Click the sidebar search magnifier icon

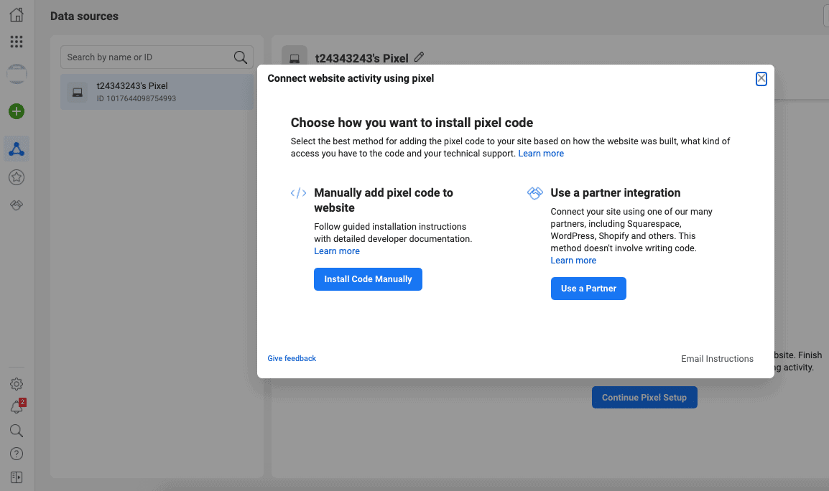point(17,431)
